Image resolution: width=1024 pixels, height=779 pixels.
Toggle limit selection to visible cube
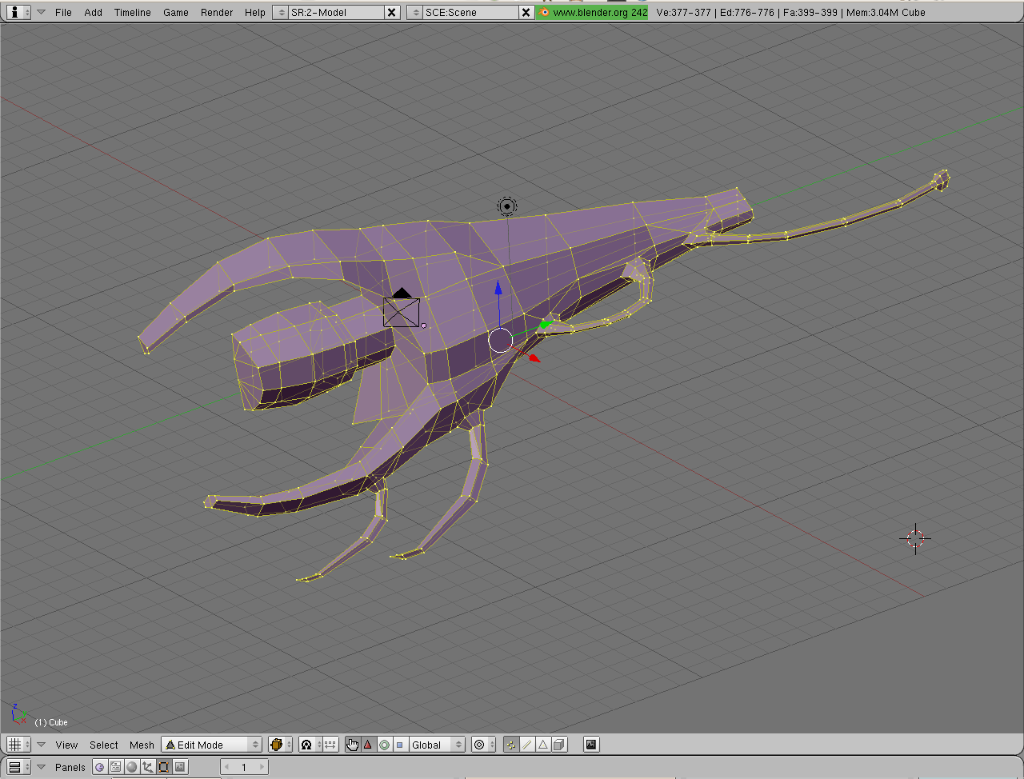tap(559, 745)
